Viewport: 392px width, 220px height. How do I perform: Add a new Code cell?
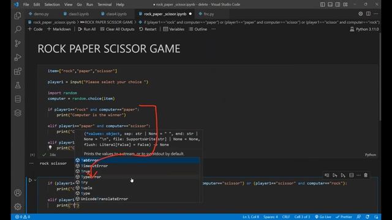tap(36, 29)
